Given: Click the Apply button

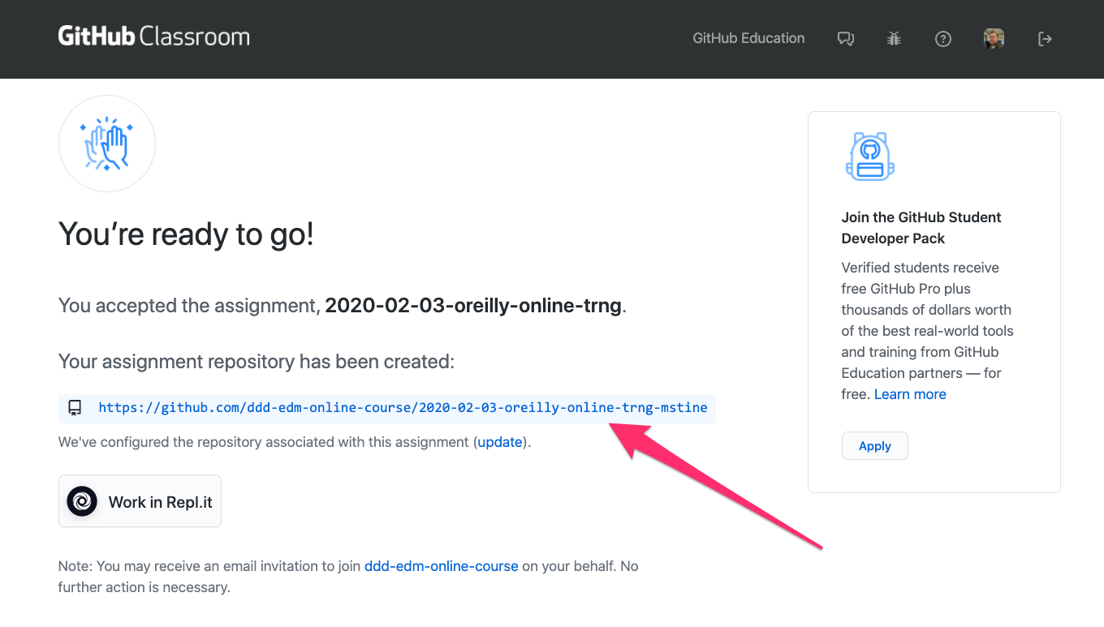Looking at the screenshot, I should coord(875,446).
